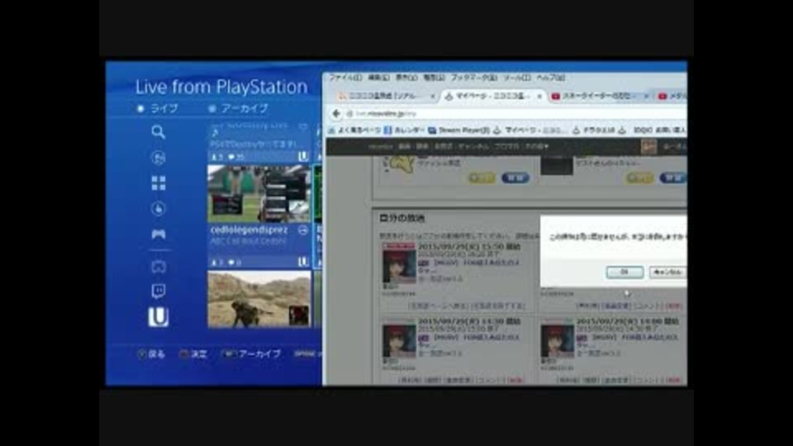Open the 履歴 menu in Firefox
Screen dimensions: 793x446
coord(434,78)
